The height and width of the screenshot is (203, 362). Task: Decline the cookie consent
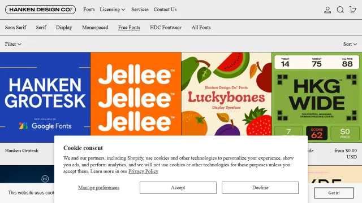pyautogui.click(x=260, y=188)
